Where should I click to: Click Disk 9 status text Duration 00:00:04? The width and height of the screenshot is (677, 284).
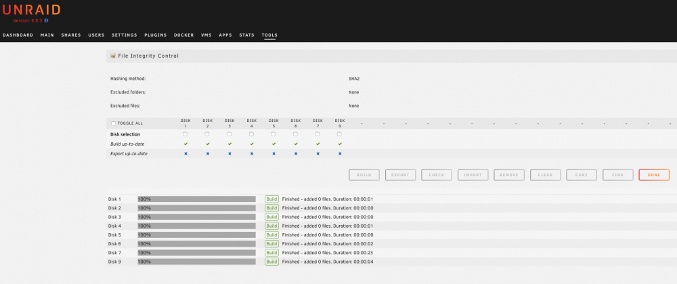click(328, 262)
